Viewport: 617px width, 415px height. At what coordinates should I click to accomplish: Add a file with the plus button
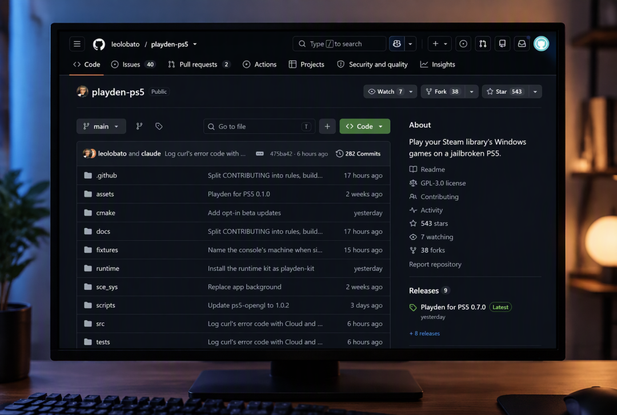pos(327,126)
